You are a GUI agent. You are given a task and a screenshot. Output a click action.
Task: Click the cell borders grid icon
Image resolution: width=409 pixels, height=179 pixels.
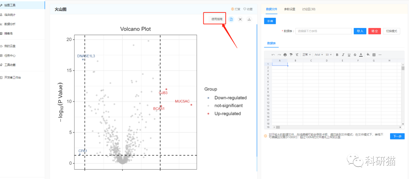click(x=374, y=55)
